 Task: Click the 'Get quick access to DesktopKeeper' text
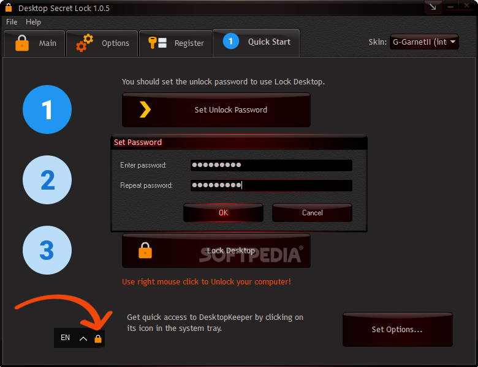[215, 322]
